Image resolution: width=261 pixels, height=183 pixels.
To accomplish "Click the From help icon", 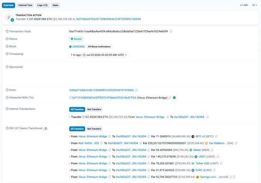I will 7,90.
